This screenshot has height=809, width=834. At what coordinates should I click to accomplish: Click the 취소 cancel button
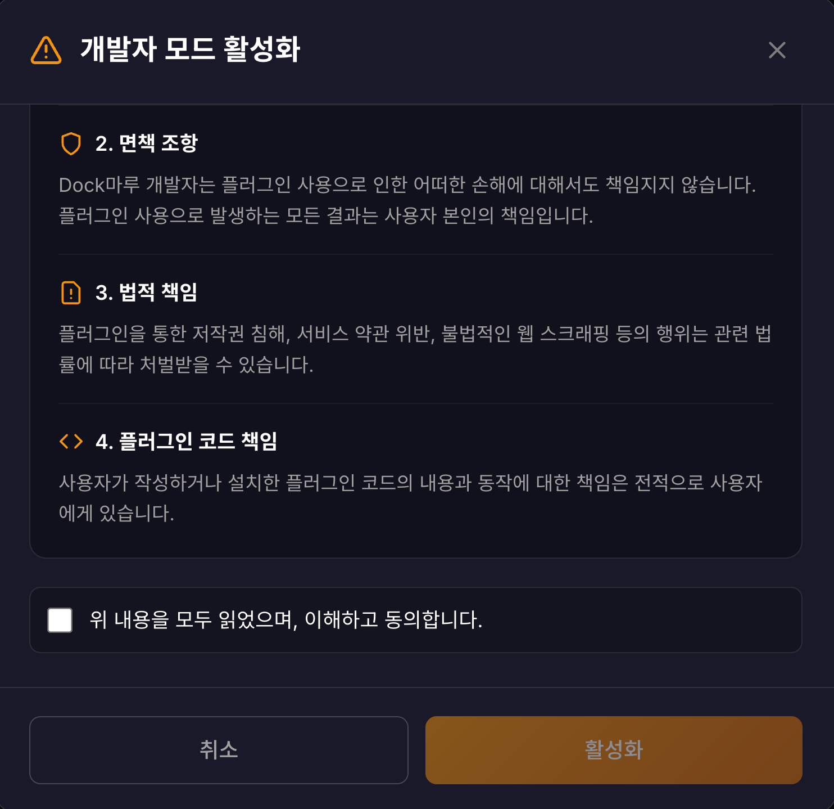coord(219,750)
